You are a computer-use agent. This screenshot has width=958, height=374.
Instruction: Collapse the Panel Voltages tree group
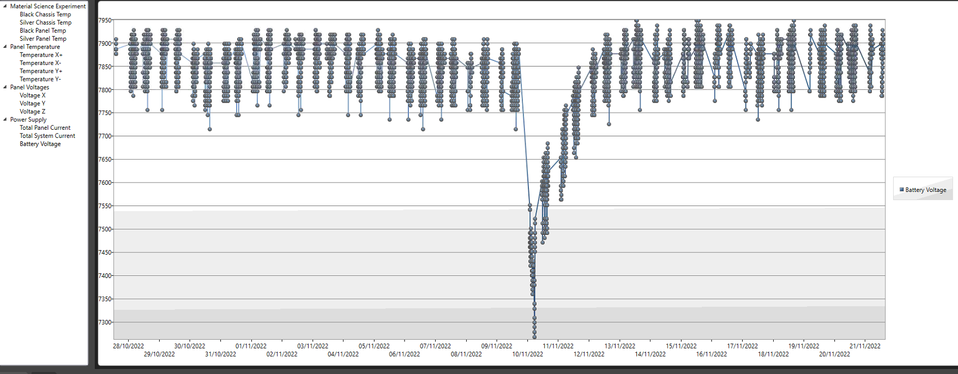click(5, 87)
